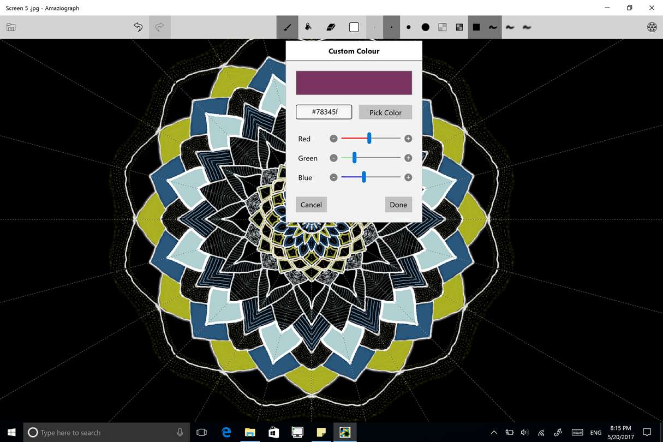This screenshot has height=442, width=663.
Task: Confirm colour with Done button
Action: 398,205
